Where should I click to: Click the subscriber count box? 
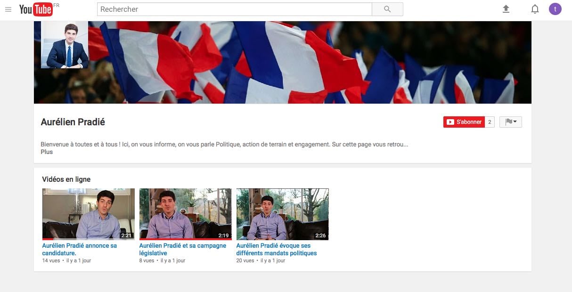[490, 122]
